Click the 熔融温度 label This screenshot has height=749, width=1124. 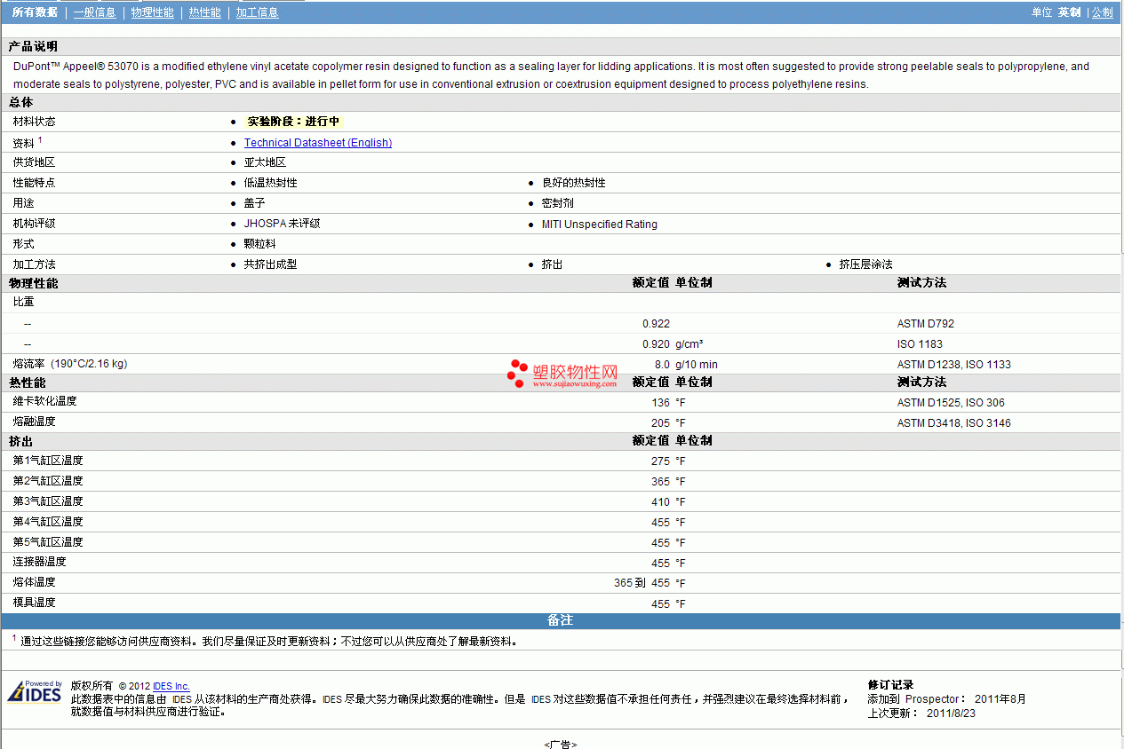[x=35, y=422]
